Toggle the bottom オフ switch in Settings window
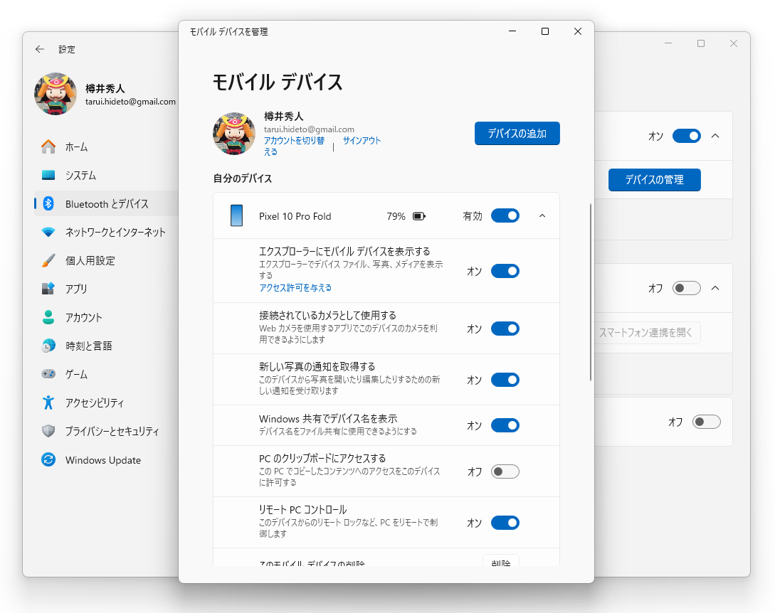 tap(706, 422)
